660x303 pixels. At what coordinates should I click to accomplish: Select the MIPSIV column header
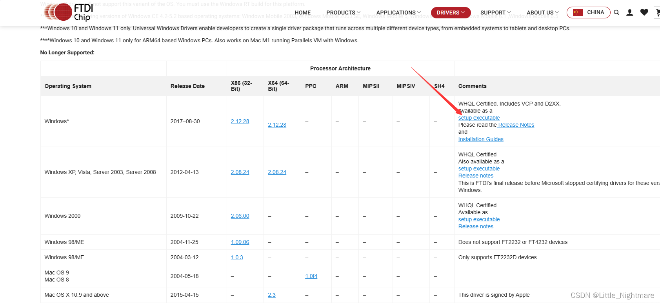coord(405,86)
